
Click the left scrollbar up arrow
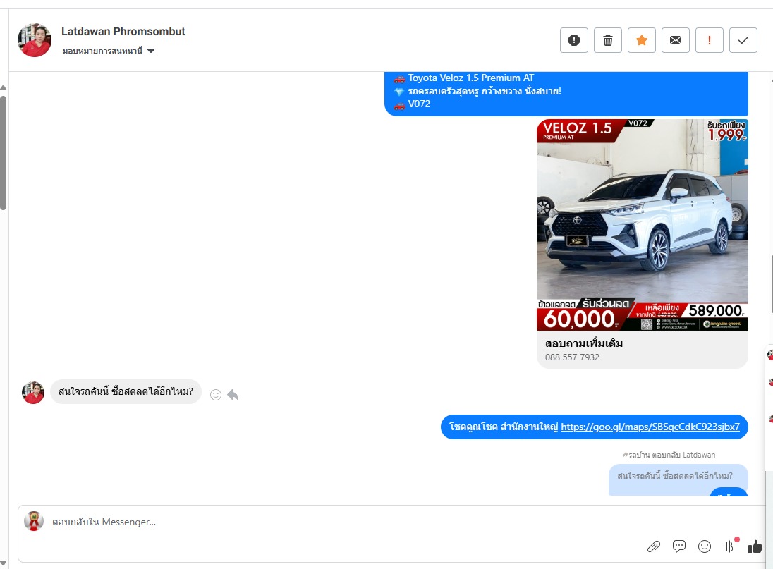tap(4, 87)
